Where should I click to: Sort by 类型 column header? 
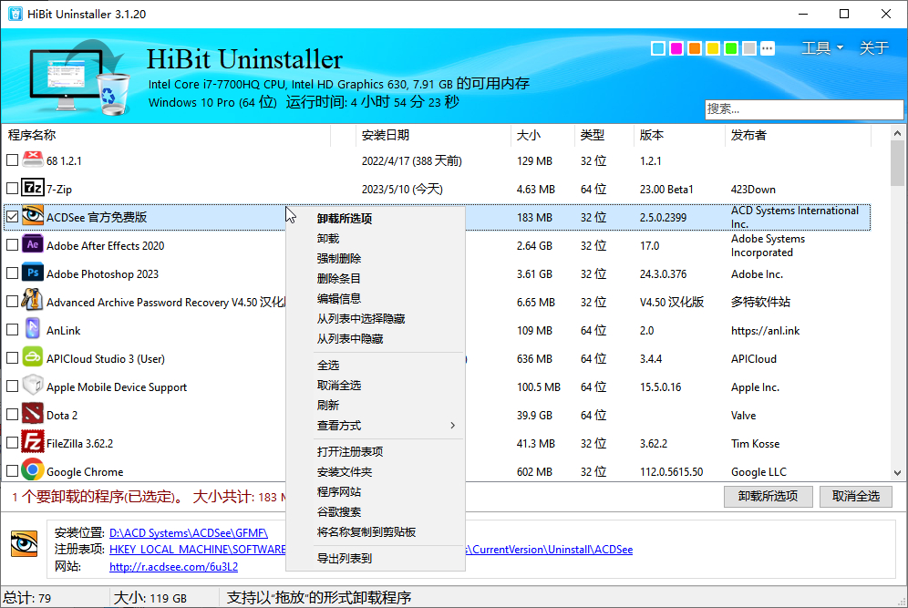(604, 135)
